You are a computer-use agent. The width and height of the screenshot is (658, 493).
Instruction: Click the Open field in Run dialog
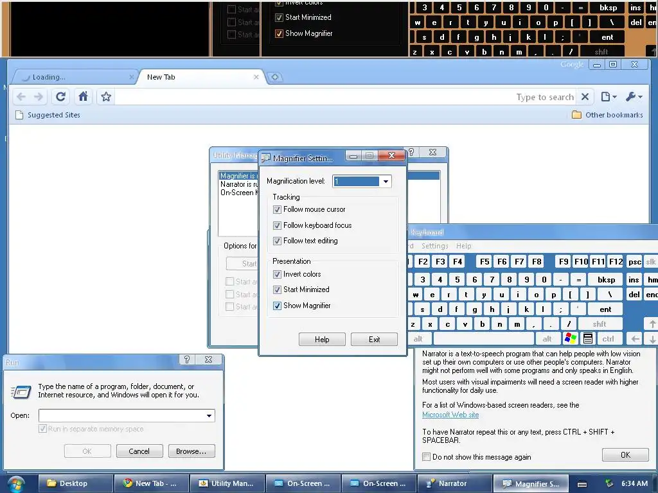point(121,415)
